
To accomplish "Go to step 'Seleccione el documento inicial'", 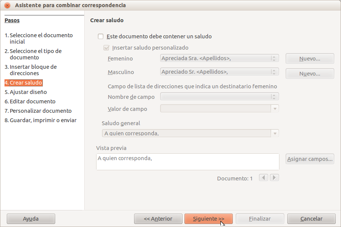I will 41,38.
